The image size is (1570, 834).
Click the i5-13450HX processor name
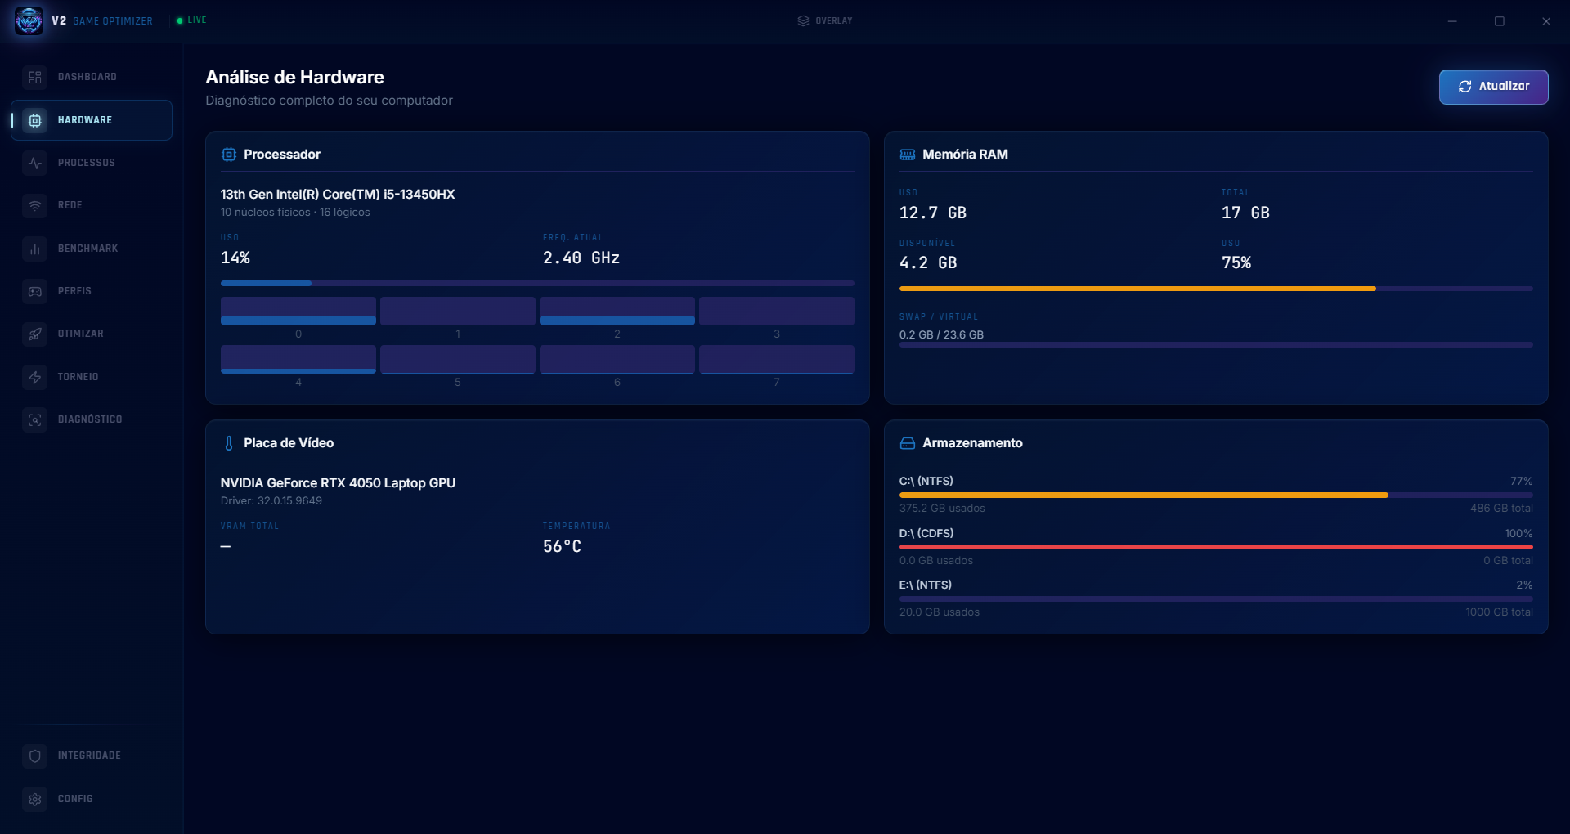click(338, 195)
